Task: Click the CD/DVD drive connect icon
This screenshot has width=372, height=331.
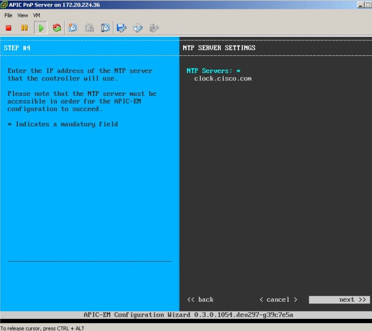Action: 138,28
